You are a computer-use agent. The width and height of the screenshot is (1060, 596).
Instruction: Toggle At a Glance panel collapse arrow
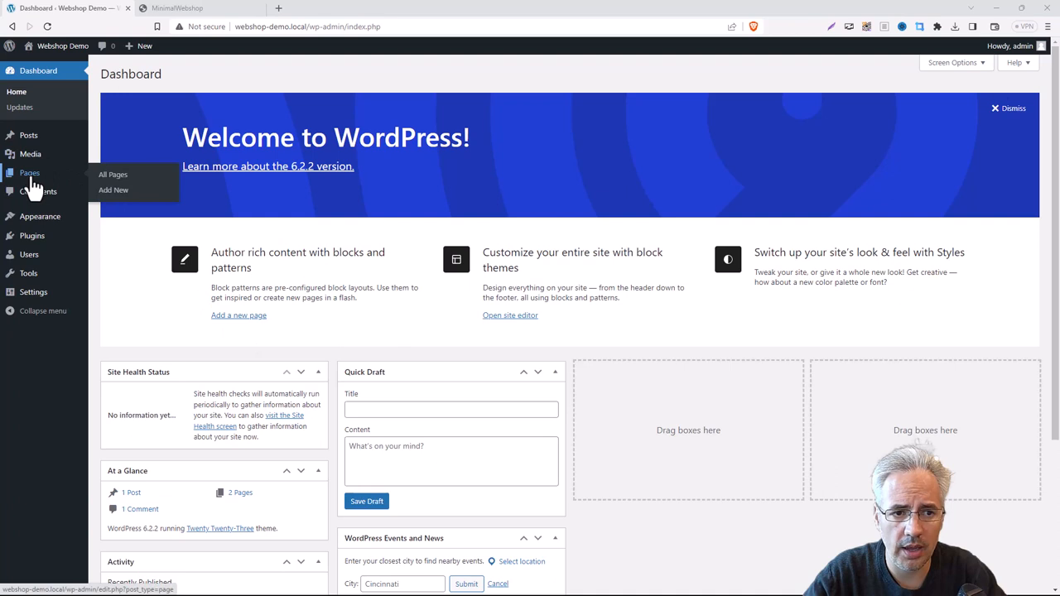point(318,471)
